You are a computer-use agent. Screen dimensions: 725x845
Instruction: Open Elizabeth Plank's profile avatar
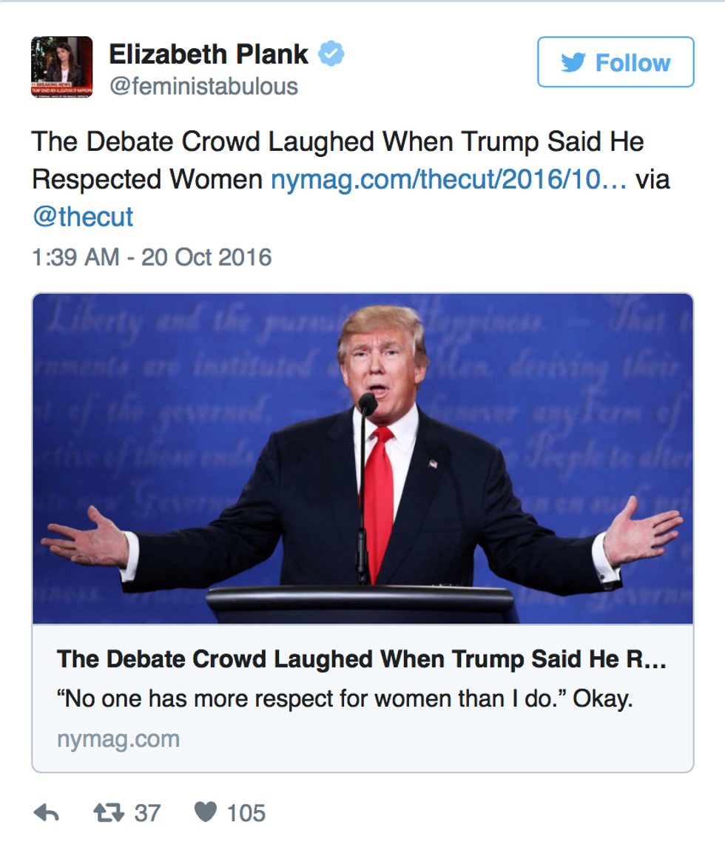[62, 67]
